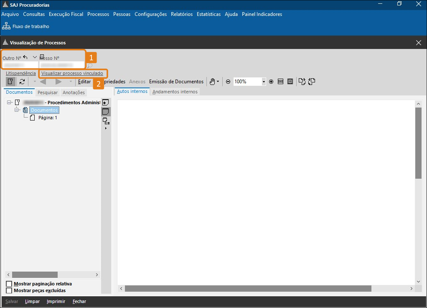
Task: Collapse the Procedimentos Administrativos root node
Action: (x=9, y=103)
